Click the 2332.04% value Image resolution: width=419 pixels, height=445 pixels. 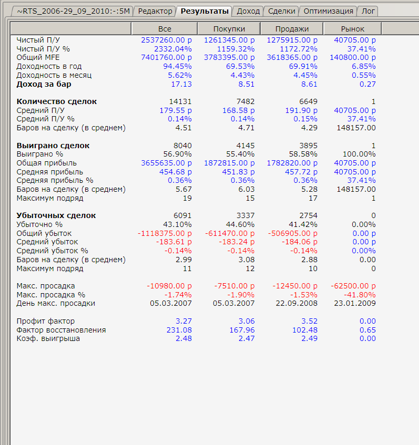click(x=173, y=49)
